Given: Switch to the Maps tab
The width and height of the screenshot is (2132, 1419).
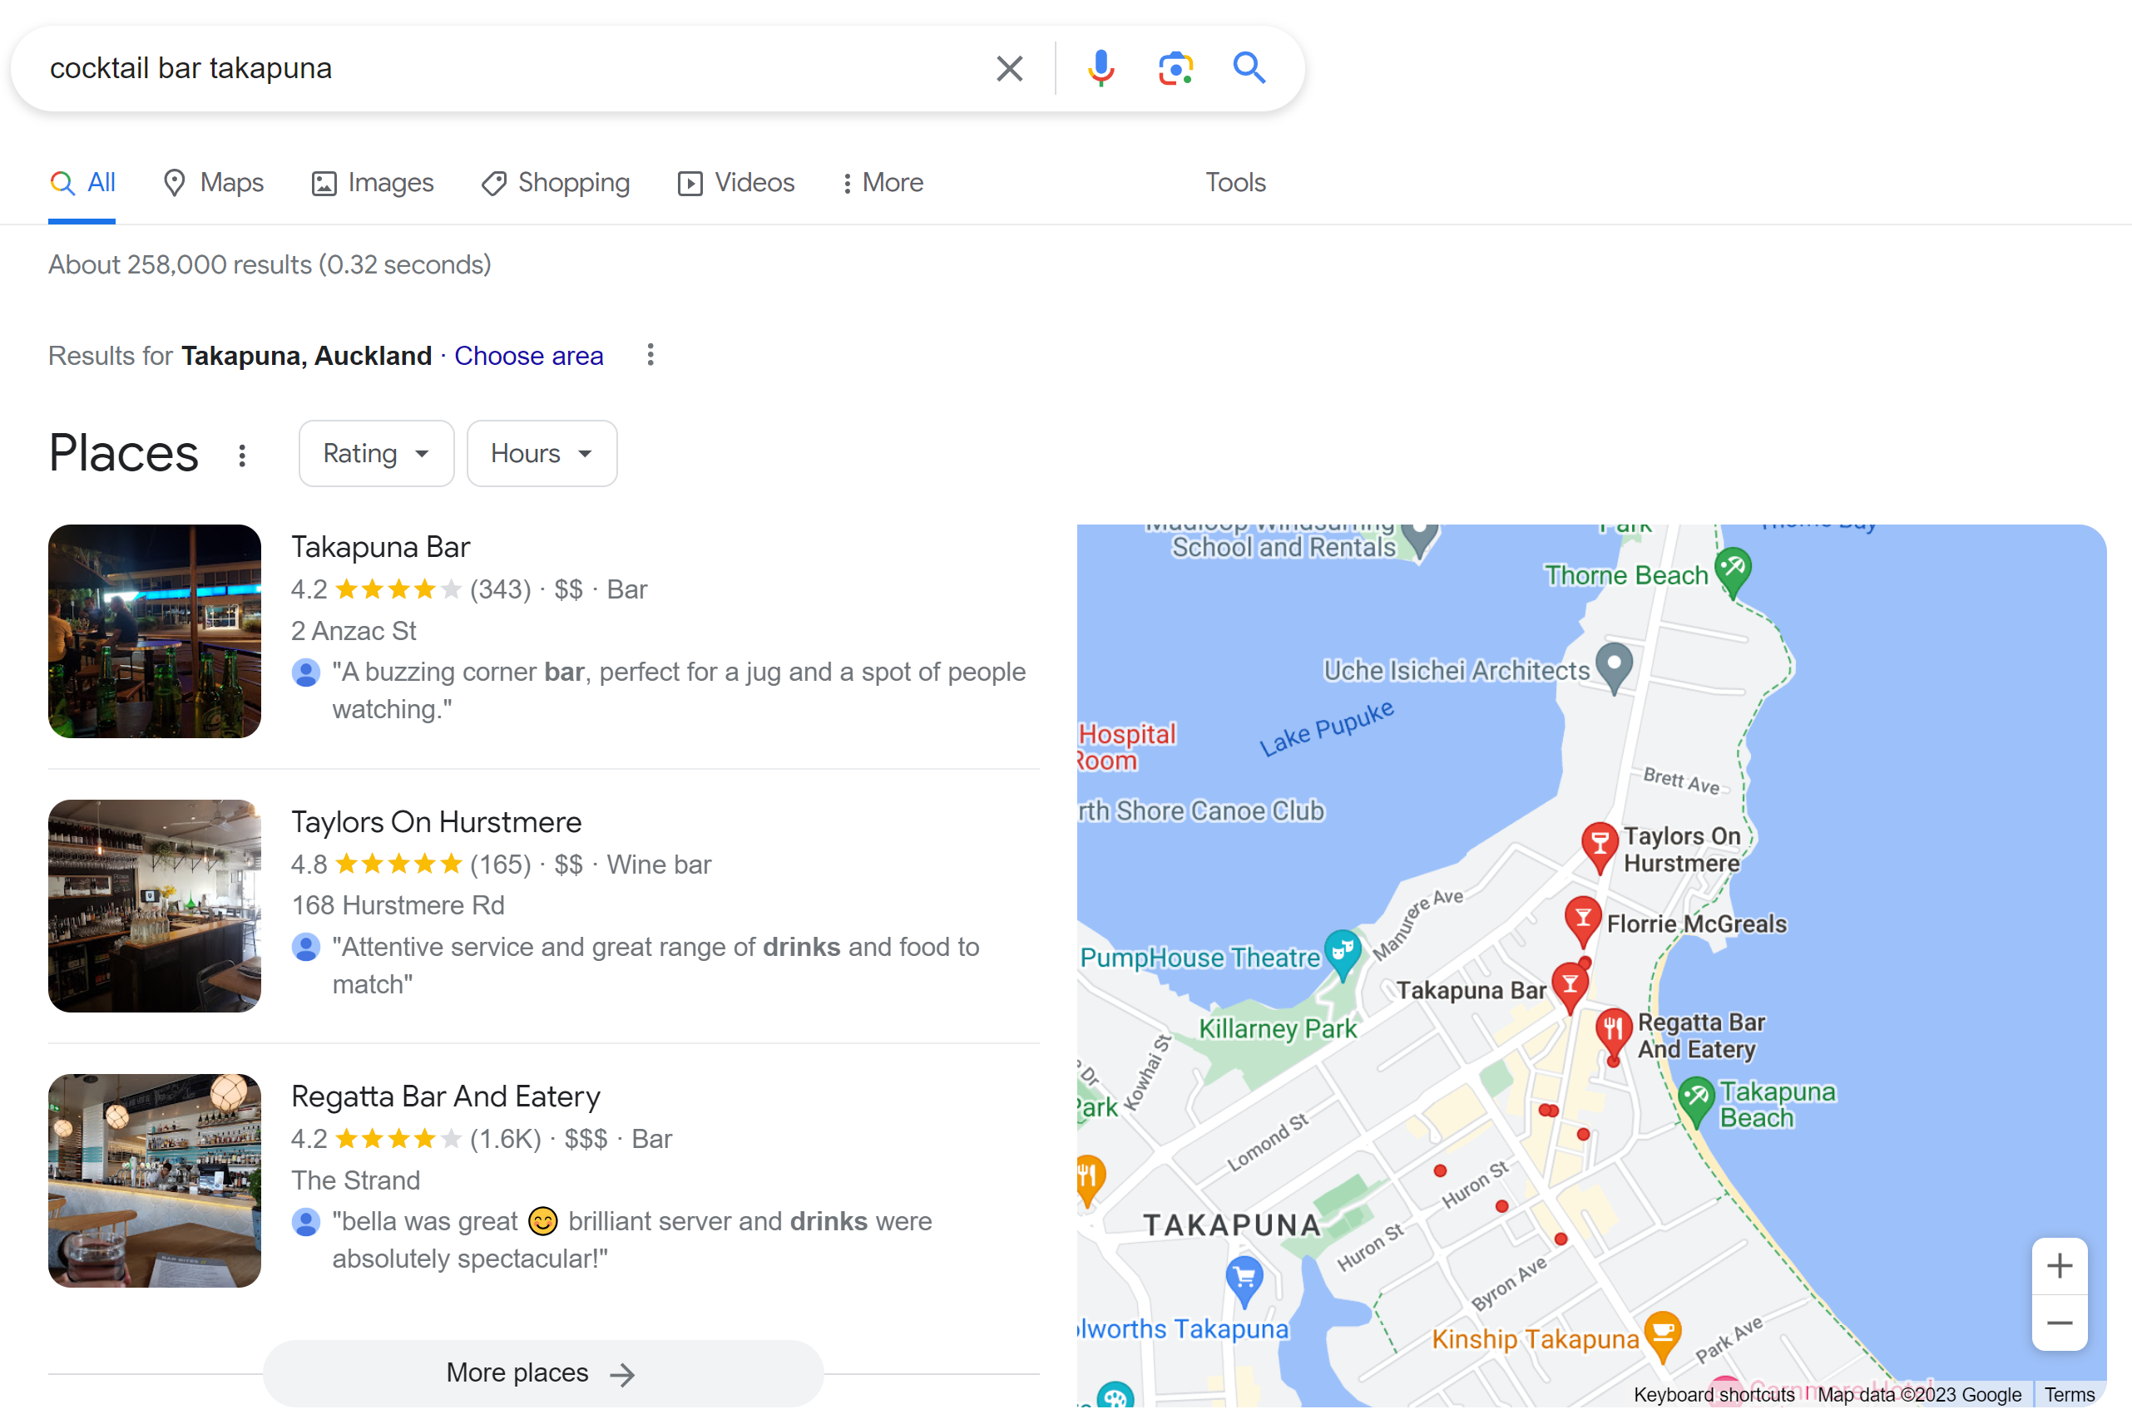Looking at the screenshot, I should click(x=214, y=183).
